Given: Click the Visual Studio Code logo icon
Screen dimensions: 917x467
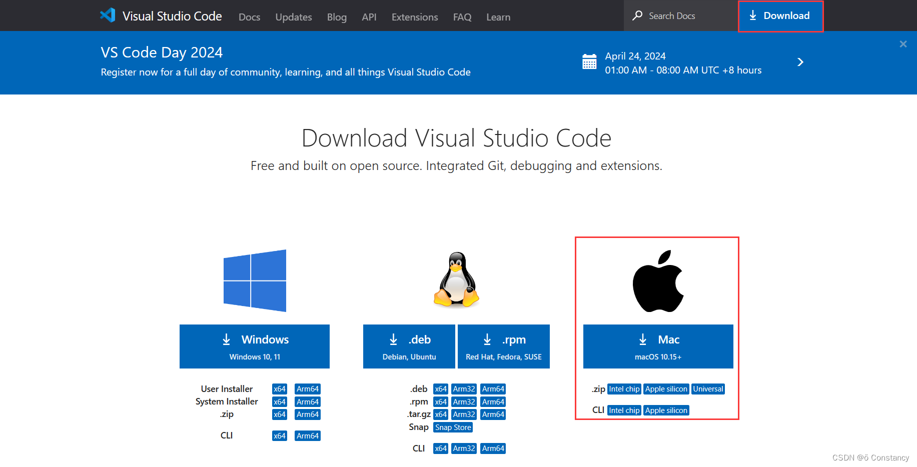Looking at the screenshot, I should pos(108,15).
